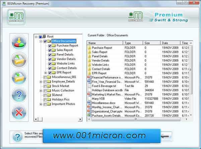Click the text file icon of Food & Beverage.txt
Image resolution: width=201 pixels, height=149 pixels.
pyautogui.click(x=89, y=86)
